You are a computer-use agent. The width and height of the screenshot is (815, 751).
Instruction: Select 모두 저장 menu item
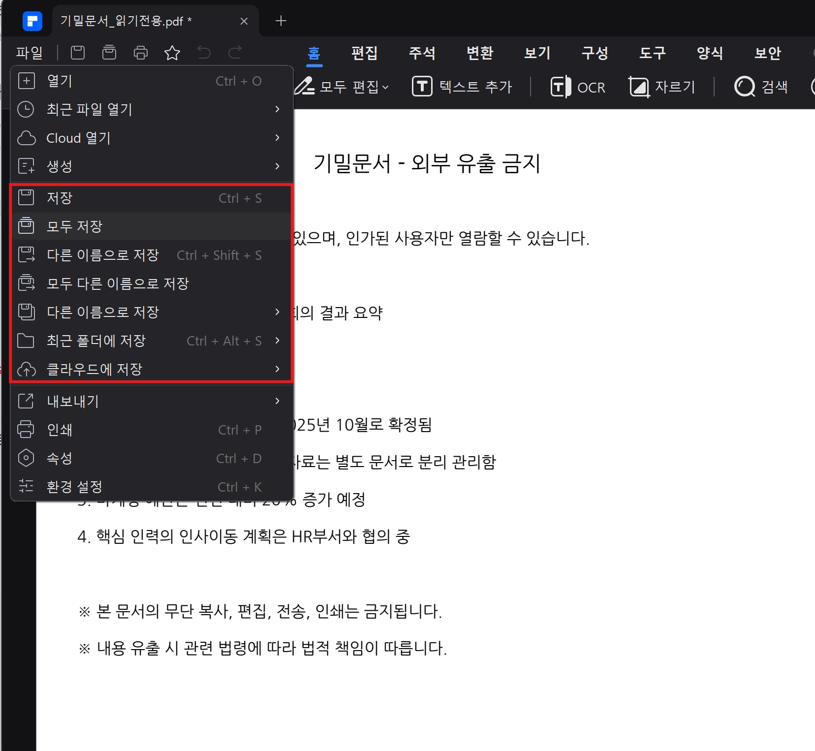152,226
